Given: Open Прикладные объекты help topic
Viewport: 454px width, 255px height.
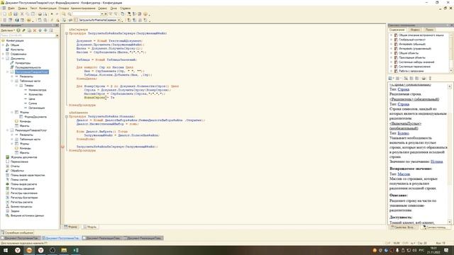Looking at the screenshot, I should (x=412, y=57).
